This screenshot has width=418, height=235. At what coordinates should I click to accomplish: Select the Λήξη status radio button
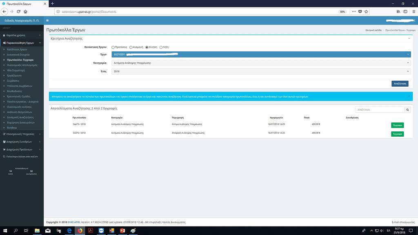[x=161, y=47]
